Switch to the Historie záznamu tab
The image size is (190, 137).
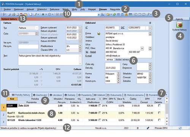point(134,95)
